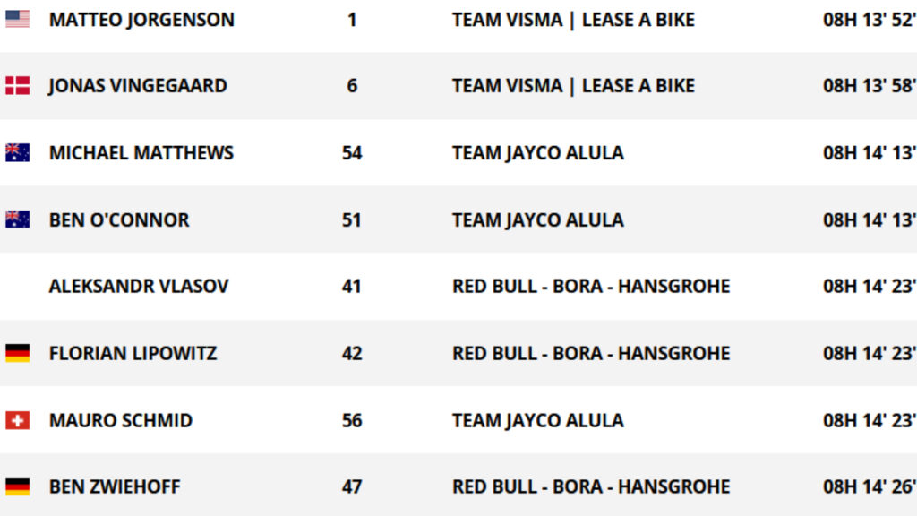Open rider Jonas Vingegaard's name link
Image resolution: width=917 pixels, height=516 pixels.
(x=138, y=86)
